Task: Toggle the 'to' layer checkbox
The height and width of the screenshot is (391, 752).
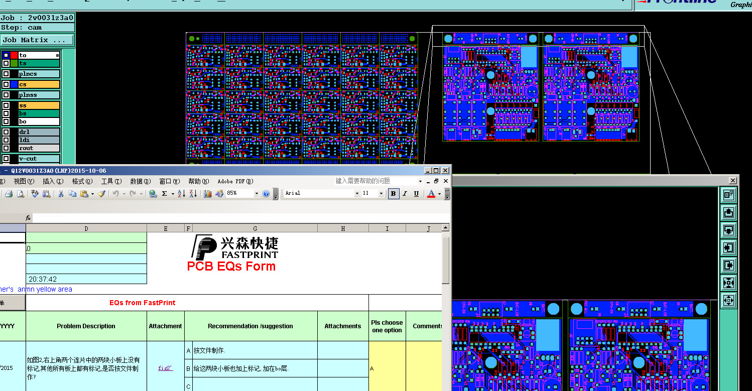Action: 6,55
